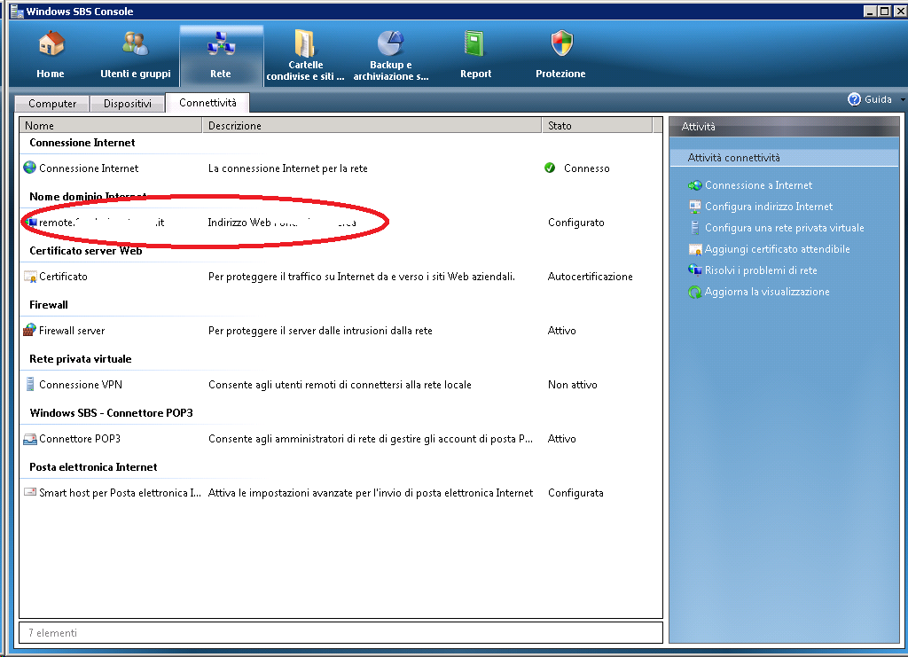
Task: Sort by the Descrizione column header
Action: [372, 126]
